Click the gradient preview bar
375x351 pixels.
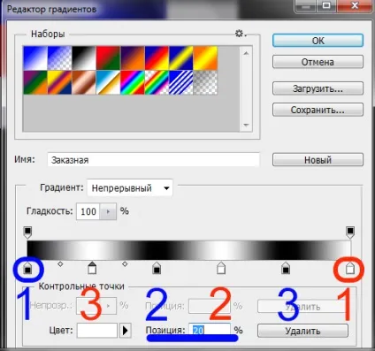(188, 250)
